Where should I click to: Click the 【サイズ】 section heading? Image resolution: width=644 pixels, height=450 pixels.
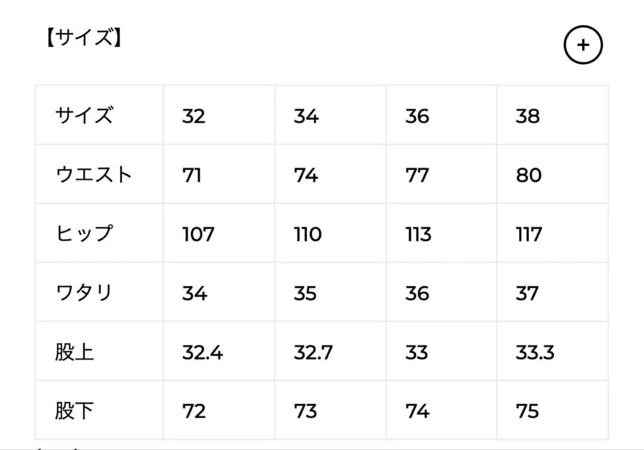(x=84, y=39)
